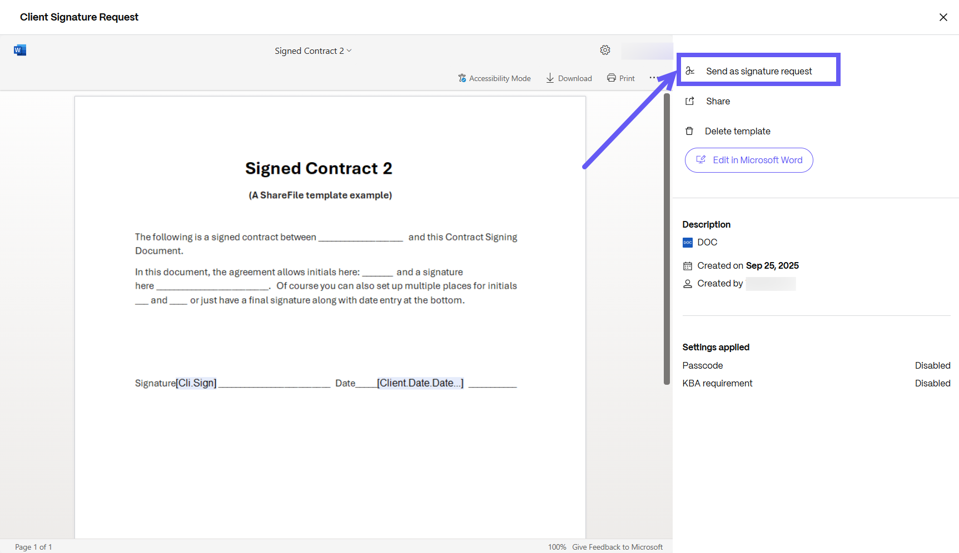Choose the Share option label
This screenshot has height=553, width=959.
tap(718, 101)
